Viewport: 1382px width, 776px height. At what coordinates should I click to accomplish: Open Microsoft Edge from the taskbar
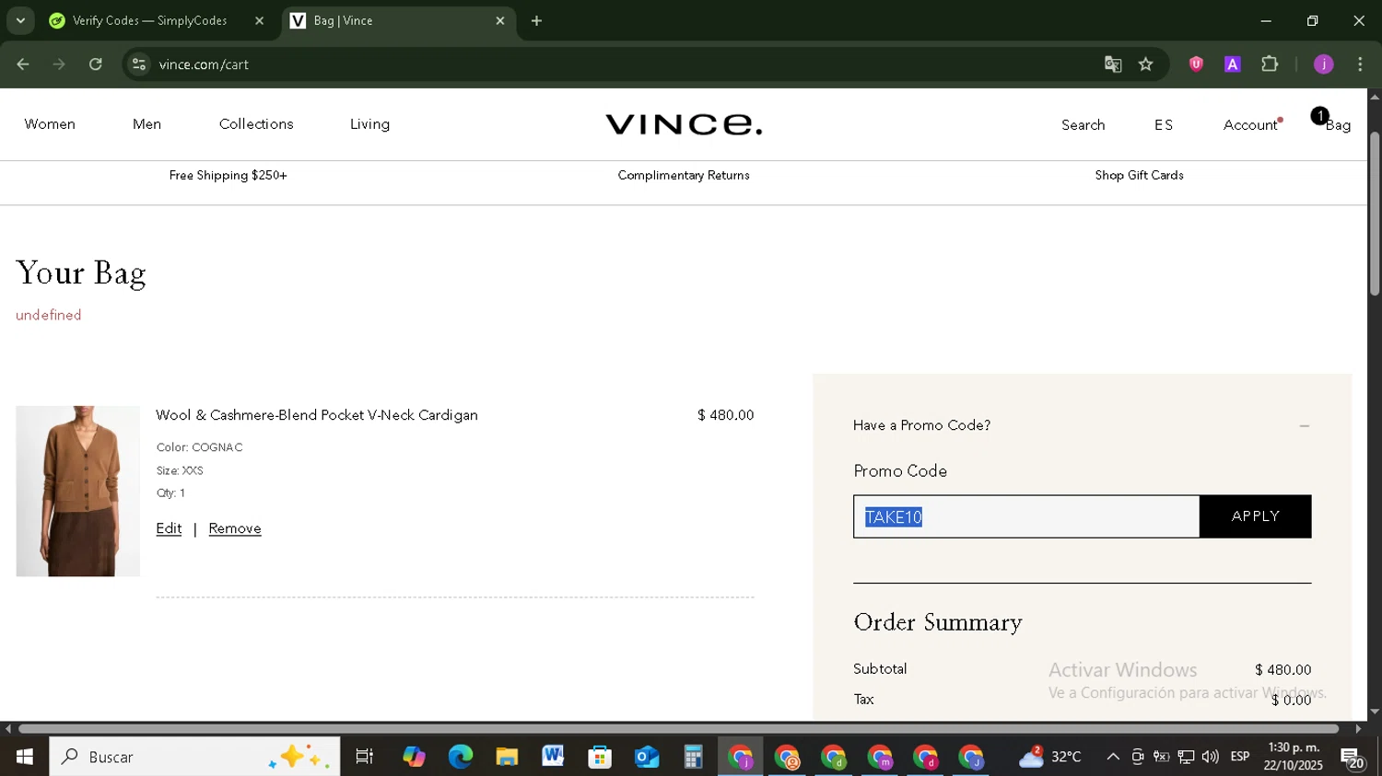click(x=461, y=757)
